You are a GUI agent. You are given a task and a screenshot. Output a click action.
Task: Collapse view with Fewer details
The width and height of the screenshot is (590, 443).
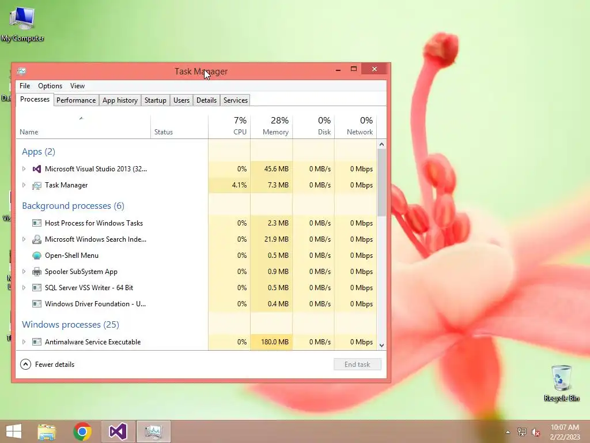[x=47, y=365]
